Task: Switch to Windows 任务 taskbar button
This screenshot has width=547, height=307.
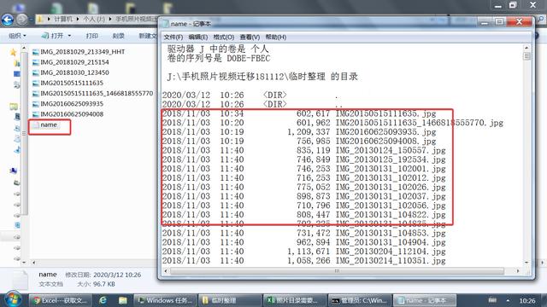Action: tap(165, 300)
